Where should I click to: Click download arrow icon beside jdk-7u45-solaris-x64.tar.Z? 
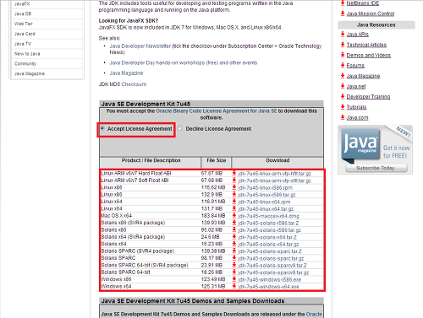[x=234, y=237]
